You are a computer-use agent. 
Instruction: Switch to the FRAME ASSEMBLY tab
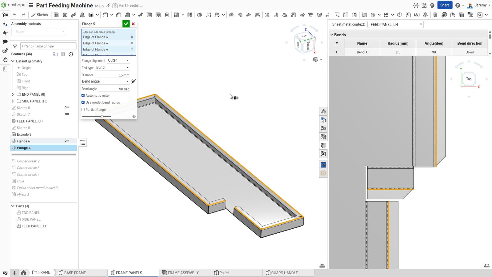coord(183,273)
